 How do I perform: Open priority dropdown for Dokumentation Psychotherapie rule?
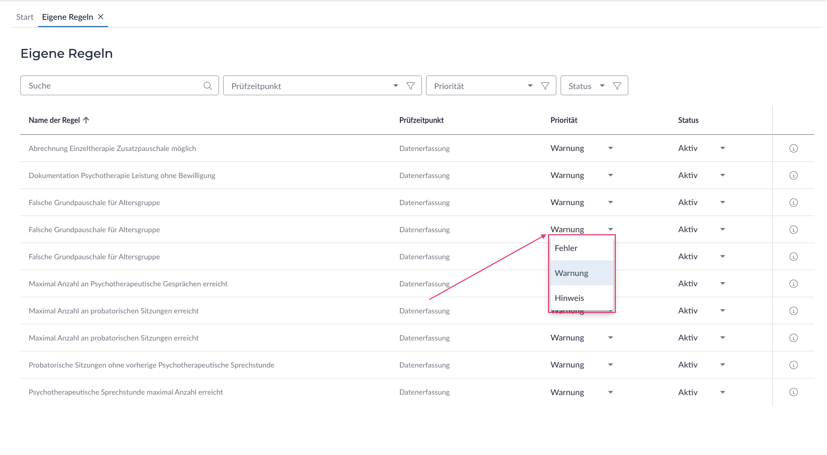pyautogui.click(x=610, y=175)
